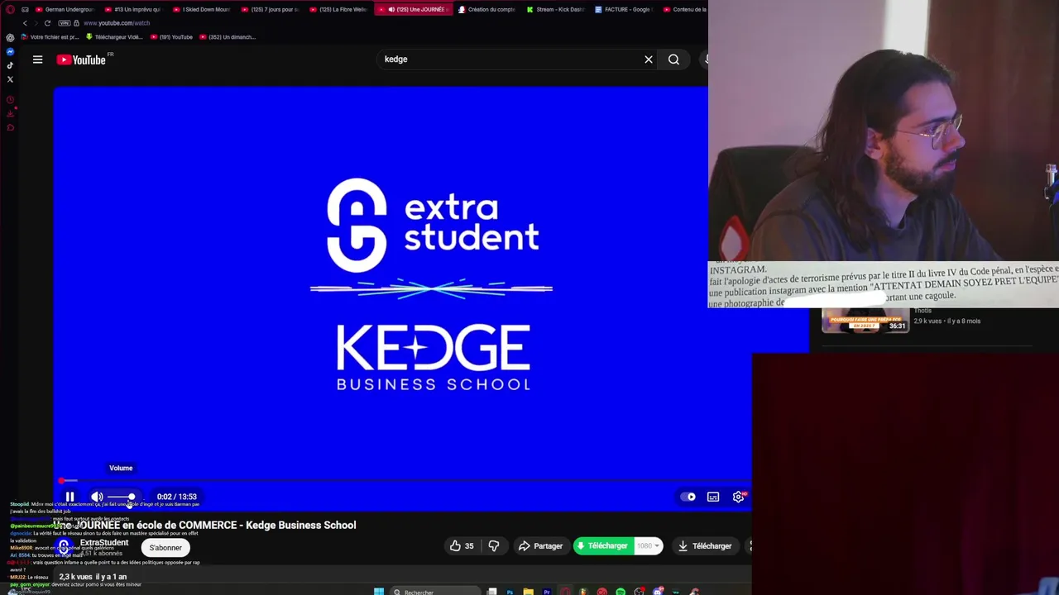Screen dimensions: 1059x595
Task: Open the Windows Start menu
Action: pyautogui.click(x=379, y=592)
